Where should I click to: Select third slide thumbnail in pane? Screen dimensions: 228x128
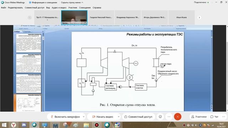point(28,84)
